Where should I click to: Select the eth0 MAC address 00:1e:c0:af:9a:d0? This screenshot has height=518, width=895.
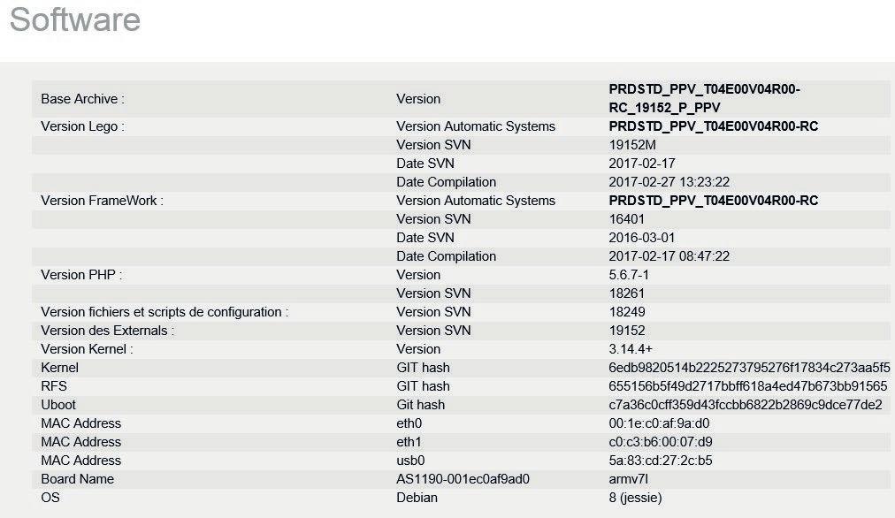[x=659, y=423]
